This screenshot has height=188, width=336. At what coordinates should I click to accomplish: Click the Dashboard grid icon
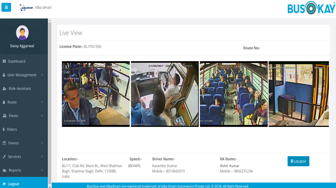point(4,61)
